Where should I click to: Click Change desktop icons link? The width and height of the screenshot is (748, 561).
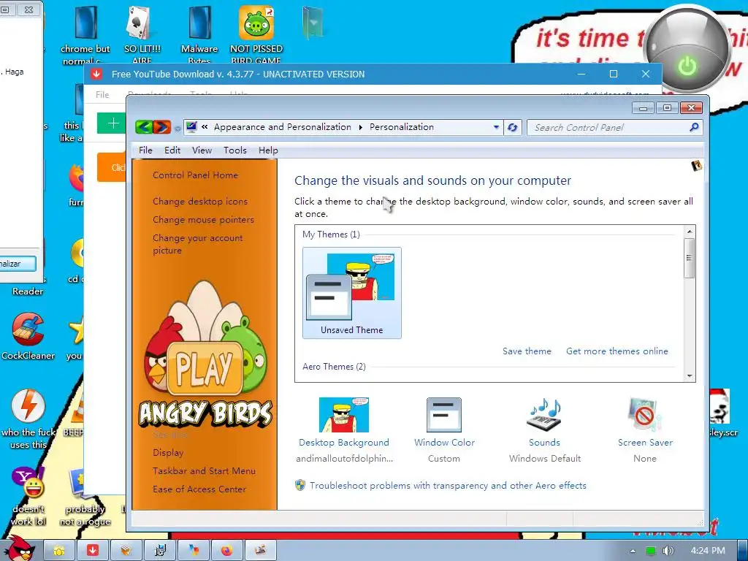point(200,202)
